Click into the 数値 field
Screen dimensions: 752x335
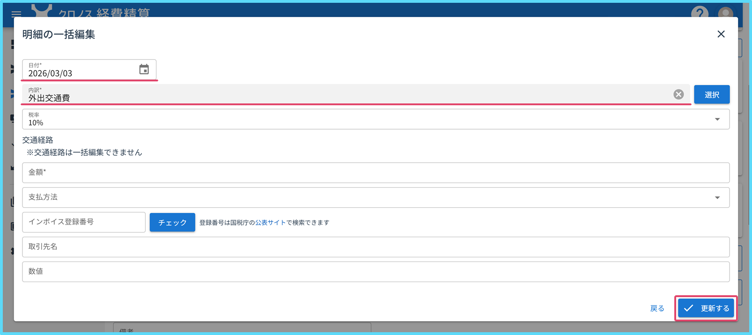pos(375,272)
